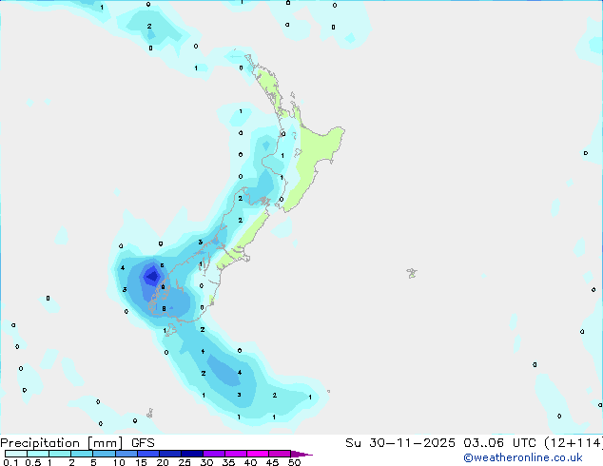Viewport: 603px width, 466px height.
Task: Click the '0.5' legend scale label
Action: [33, 462]
